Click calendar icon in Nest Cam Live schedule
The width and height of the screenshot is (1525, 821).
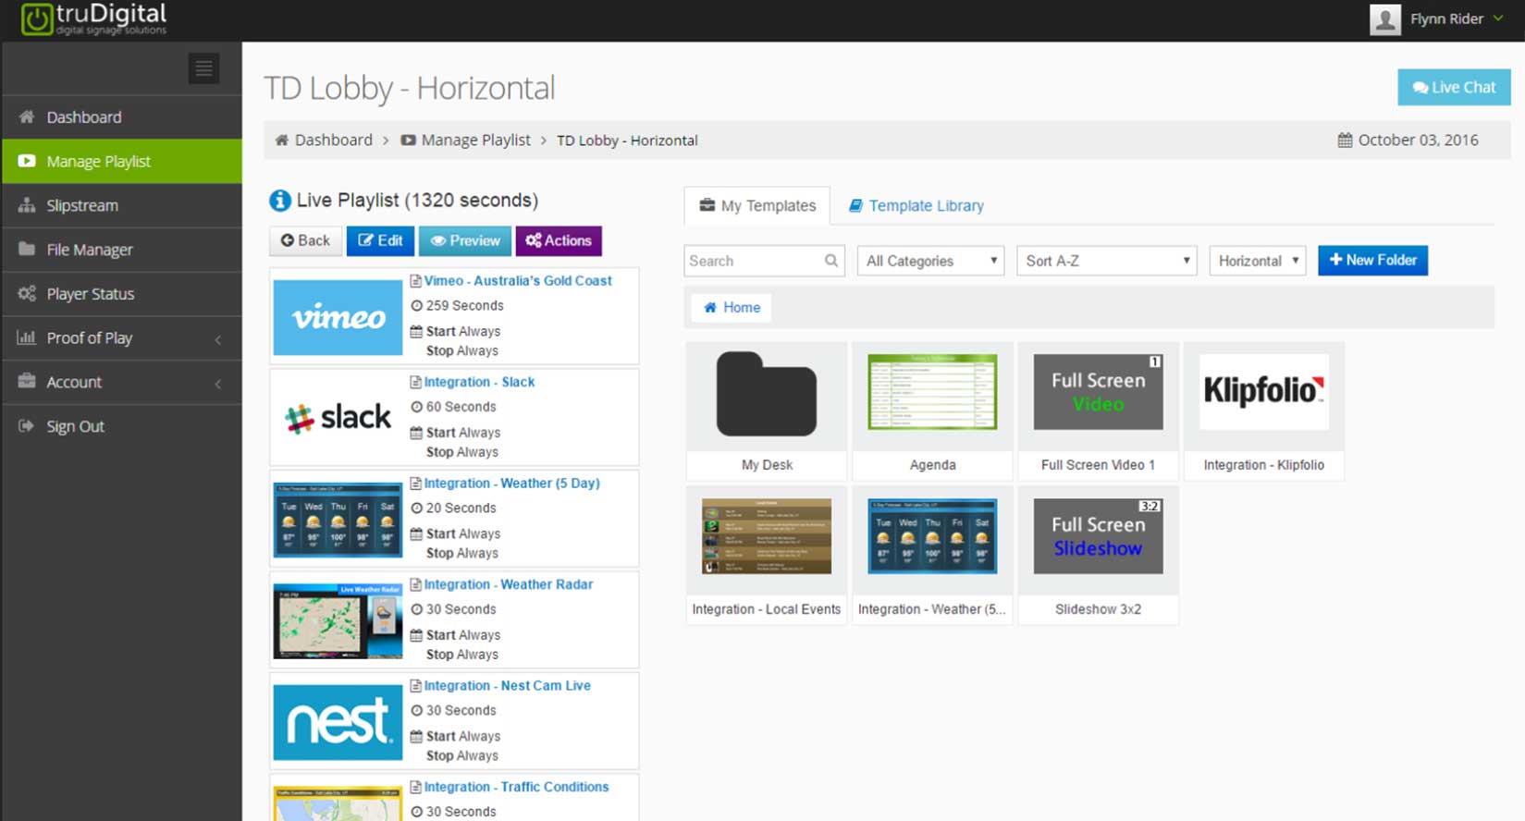pyautogui.click(x=416, y=737)
